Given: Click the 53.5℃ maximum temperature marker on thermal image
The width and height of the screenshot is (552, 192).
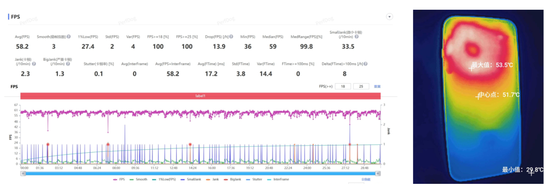Looking at the screenshot, I should 471,68.
